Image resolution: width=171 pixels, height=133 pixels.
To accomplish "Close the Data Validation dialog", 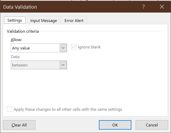I will pos(162,7).
